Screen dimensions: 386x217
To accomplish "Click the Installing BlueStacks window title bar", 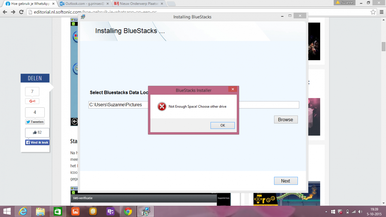I will point(192,17).
